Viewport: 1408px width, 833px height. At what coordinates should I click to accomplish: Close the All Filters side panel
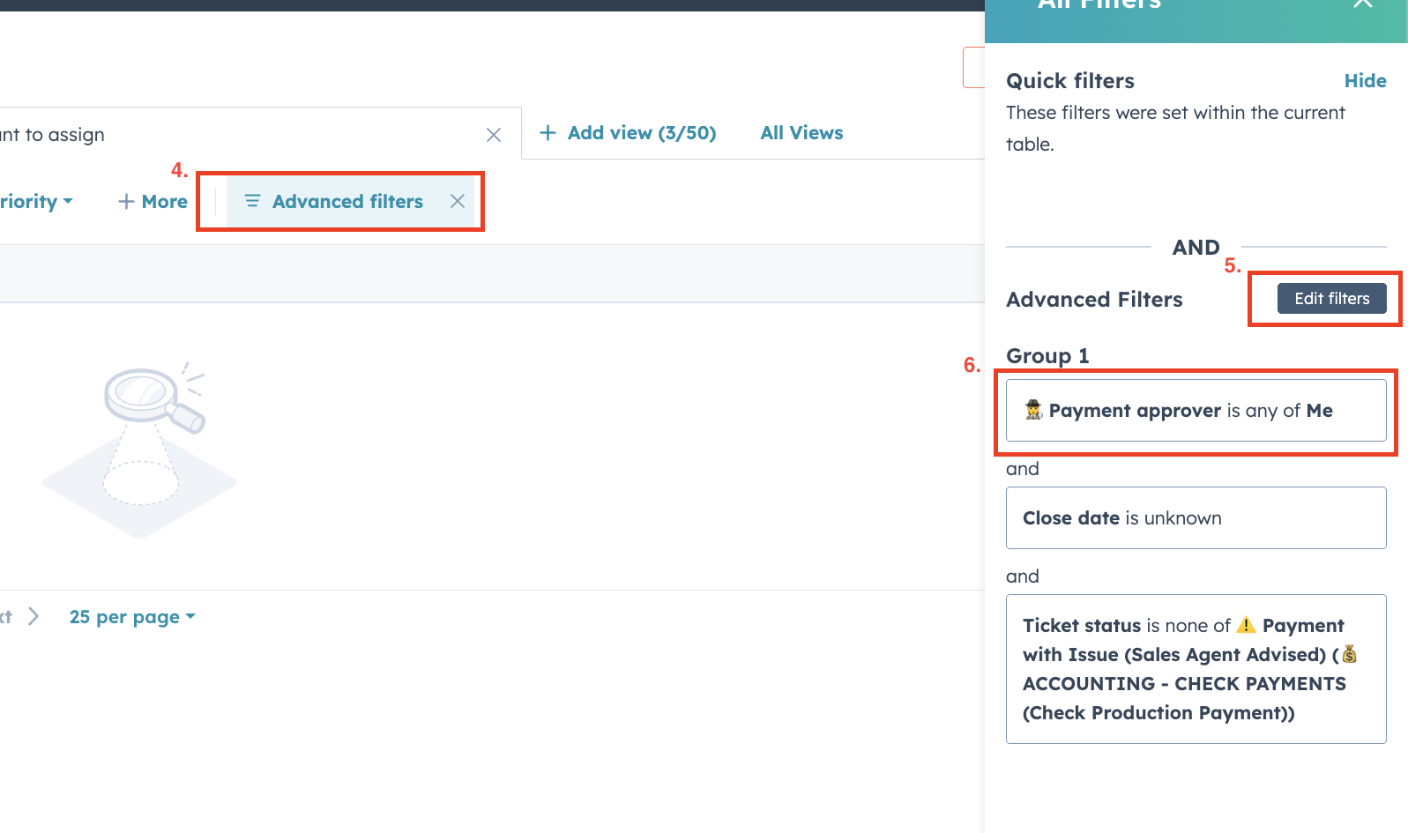click(x=1362, y=4)
